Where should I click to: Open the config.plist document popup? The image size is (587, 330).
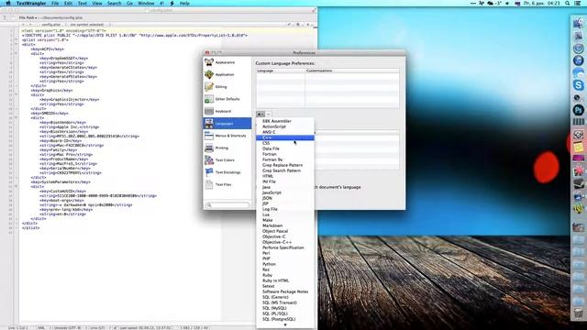coord(51,25)
